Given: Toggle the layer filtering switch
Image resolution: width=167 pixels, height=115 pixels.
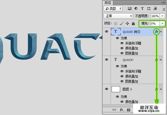Looking at the screenshot, I should tap(164, 9).
